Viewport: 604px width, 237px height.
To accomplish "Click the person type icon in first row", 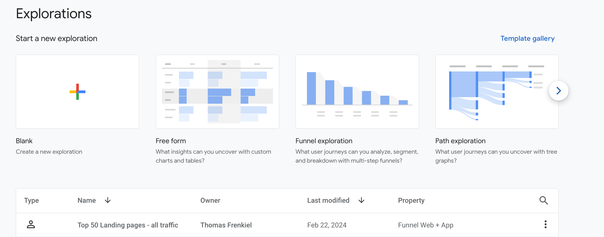I will click(x=31, y=224).
